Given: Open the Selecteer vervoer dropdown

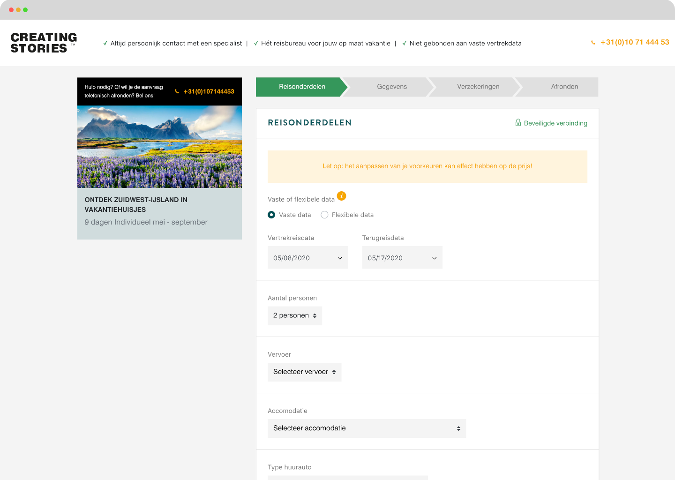Looking at the screenshot, I should coord(304,372).
